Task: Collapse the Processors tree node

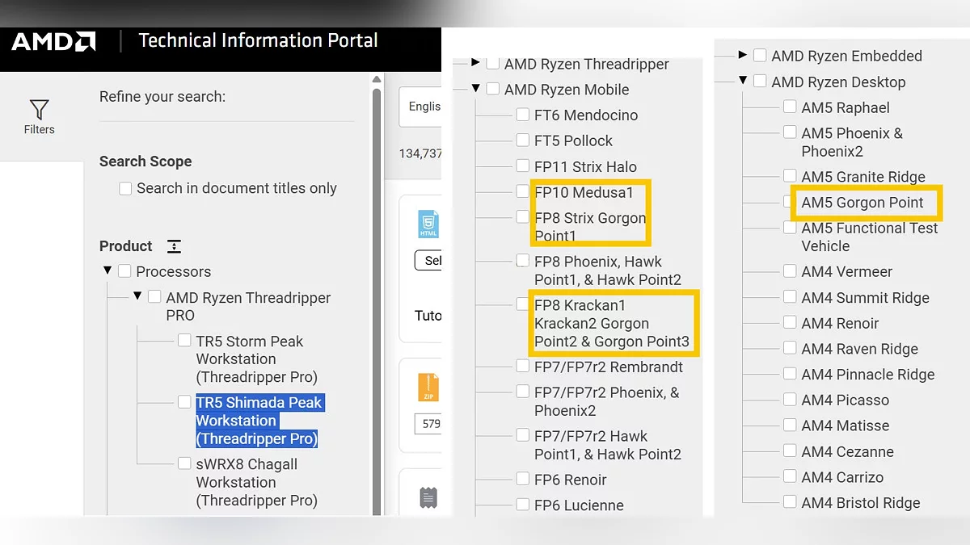Action: 108,271
